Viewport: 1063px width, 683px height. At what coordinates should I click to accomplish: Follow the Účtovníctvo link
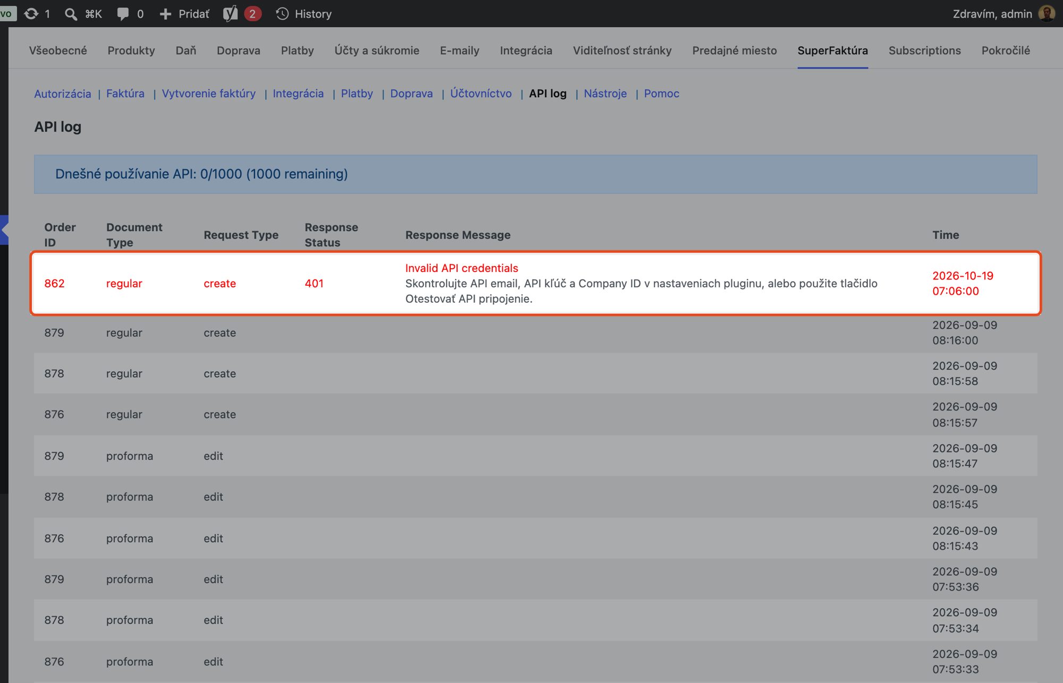pos(481,93)
